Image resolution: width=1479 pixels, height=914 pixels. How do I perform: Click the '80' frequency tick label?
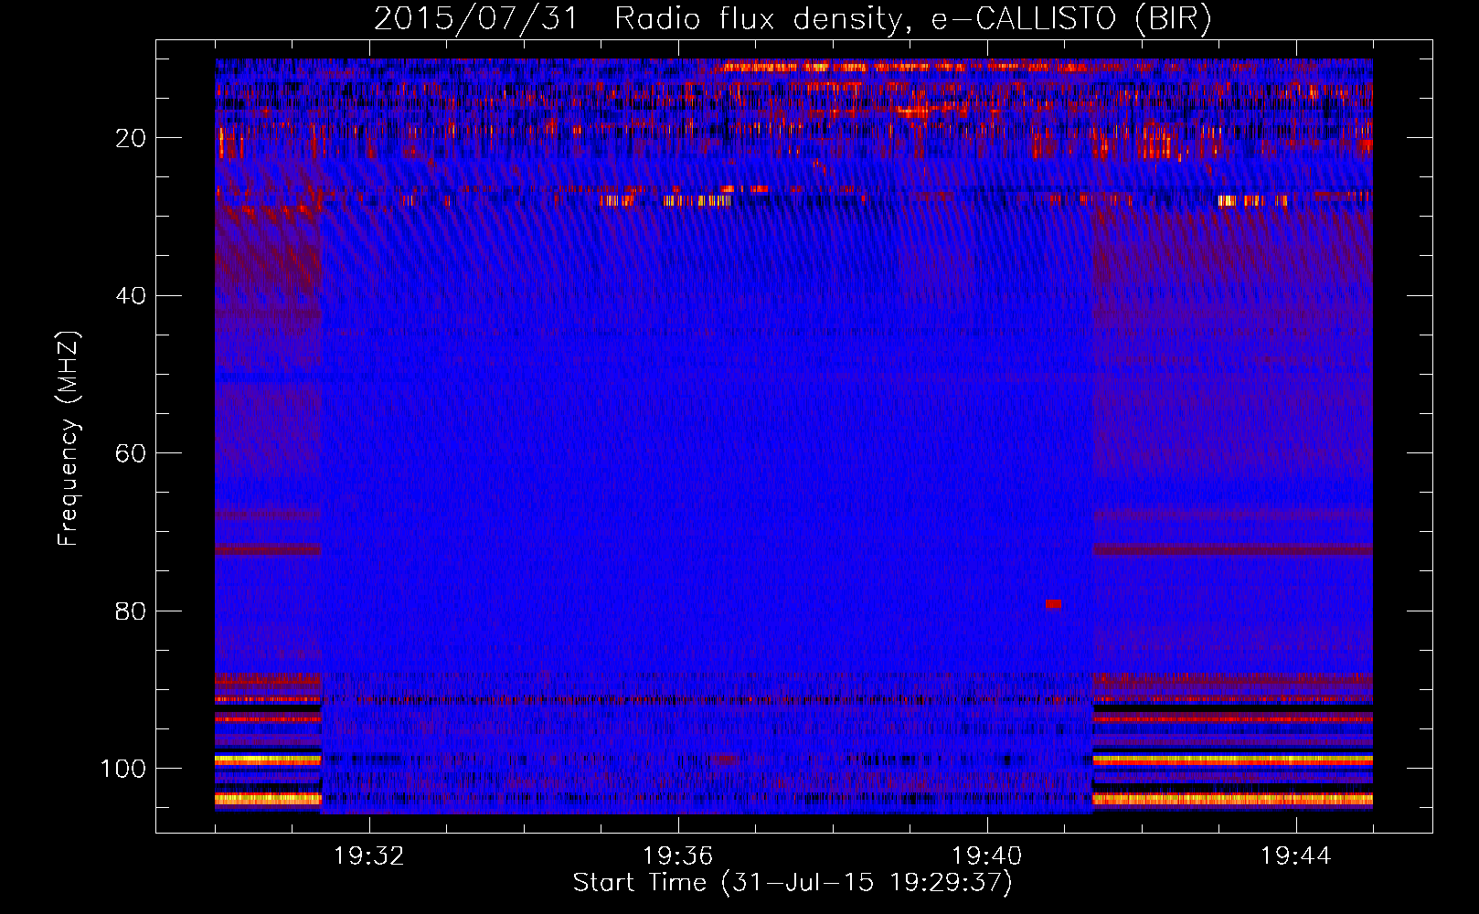pos(131,611)
